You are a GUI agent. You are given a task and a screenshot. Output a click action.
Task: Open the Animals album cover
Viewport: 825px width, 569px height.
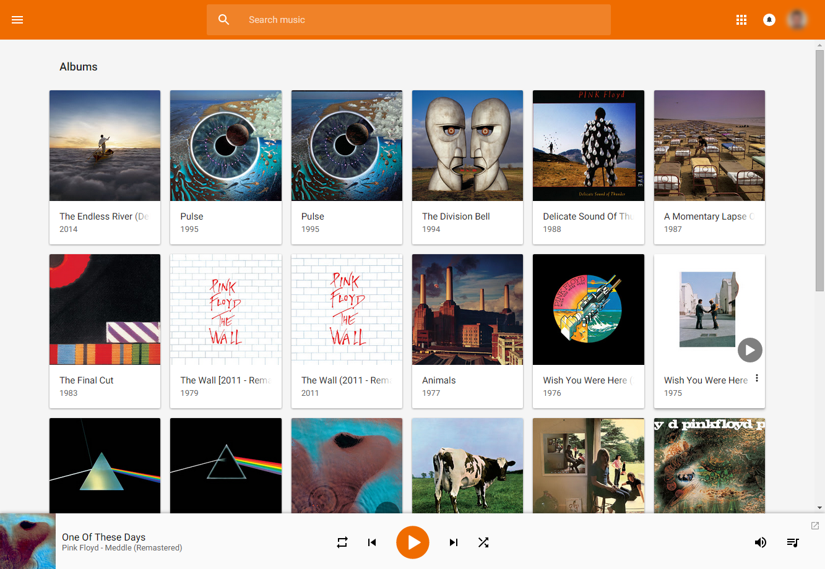point(468,310)
